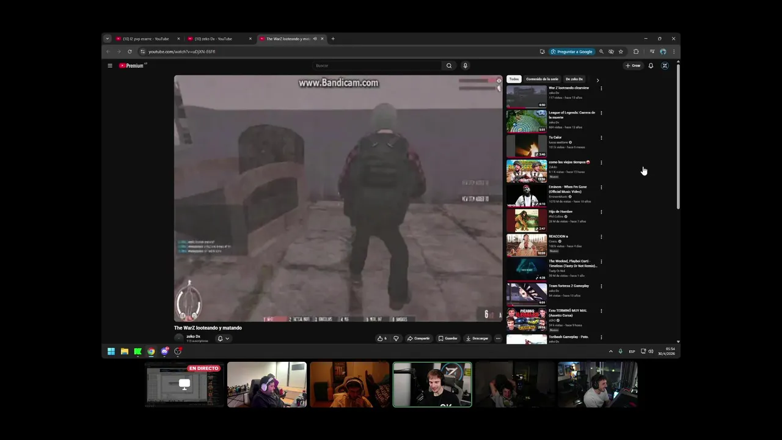The width and height of the screenshot is (782, 440).
Task: Open Windows Start menu
Action: click(x=111, y=351)
